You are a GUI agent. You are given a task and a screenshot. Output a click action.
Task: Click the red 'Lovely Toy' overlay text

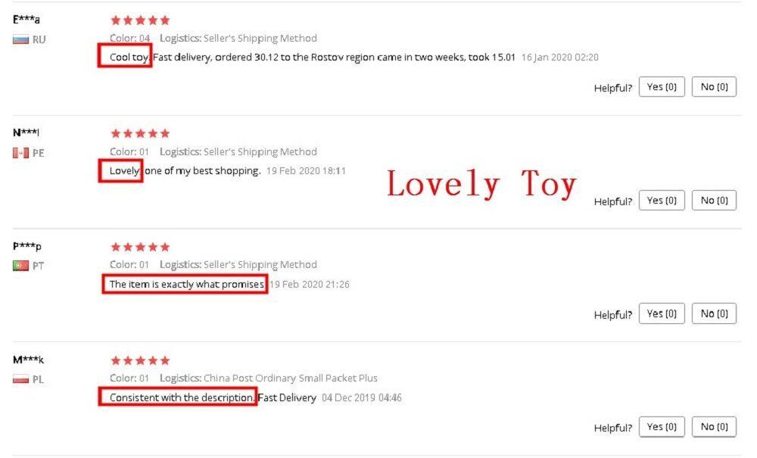pyautogui.click(x=481, y=184)
